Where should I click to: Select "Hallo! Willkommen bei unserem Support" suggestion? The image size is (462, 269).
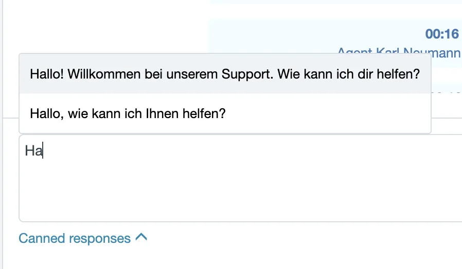click(225, 74)
